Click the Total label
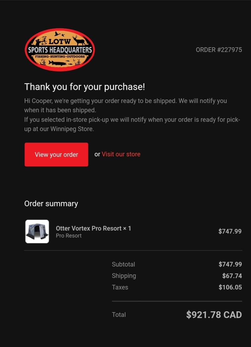 [x=119, y=315]
